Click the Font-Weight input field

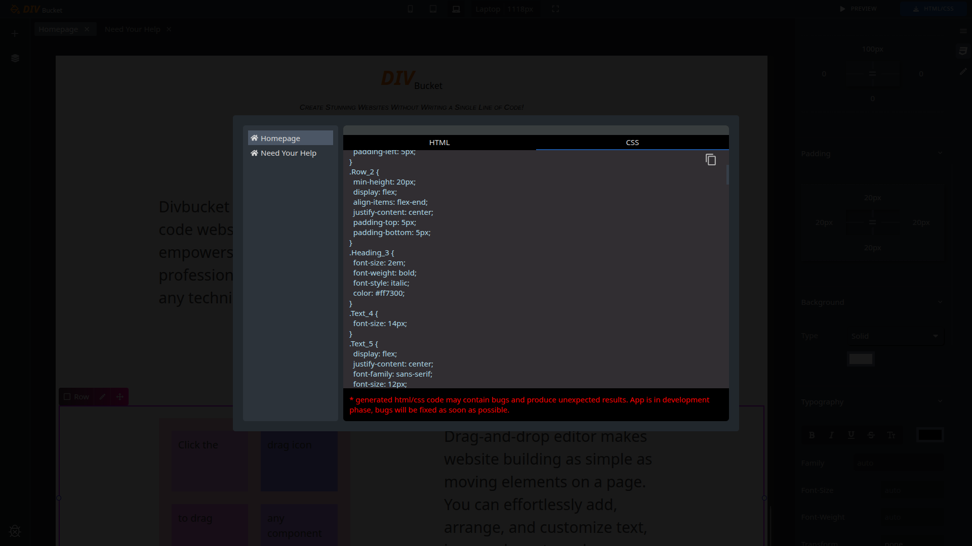pyautogui.click(x=912, y=517)
